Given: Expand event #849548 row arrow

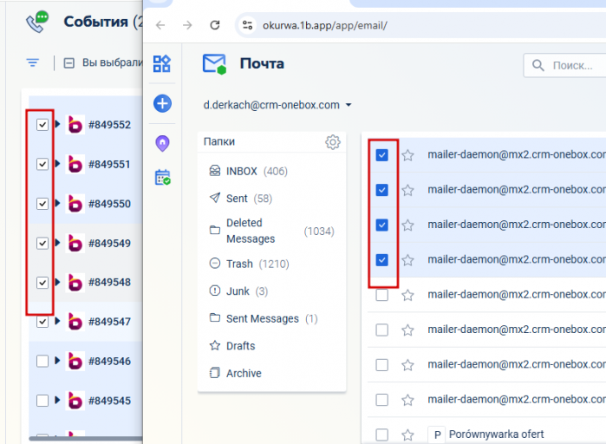Looking at the screenshot, I should (57, 282).
